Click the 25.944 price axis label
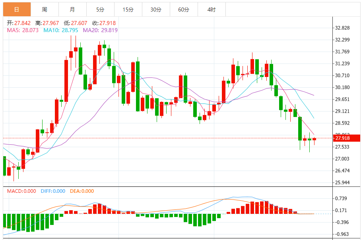This screenshot has width=363, height=240. tap(342, 182)
